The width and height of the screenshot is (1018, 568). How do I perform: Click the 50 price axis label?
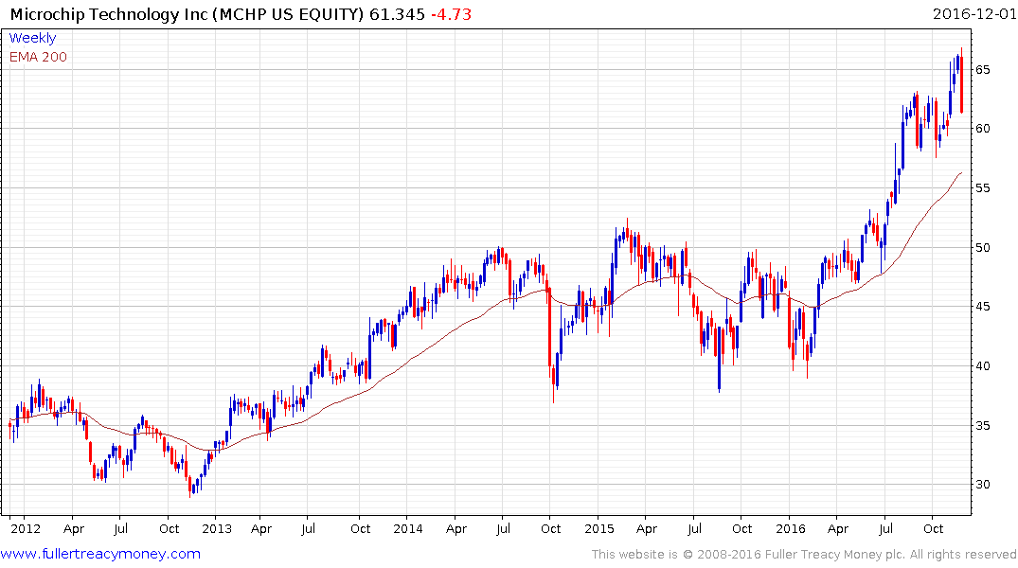pos(983,247)
